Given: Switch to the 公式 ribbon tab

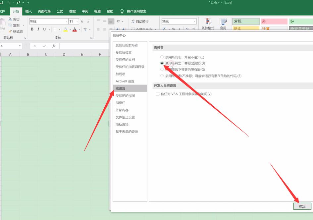Looking at the screenshot, I should tap(60, 11).
